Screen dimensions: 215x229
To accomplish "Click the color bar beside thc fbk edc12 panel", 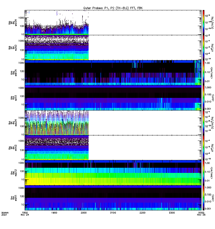I will tap(204, 173).
